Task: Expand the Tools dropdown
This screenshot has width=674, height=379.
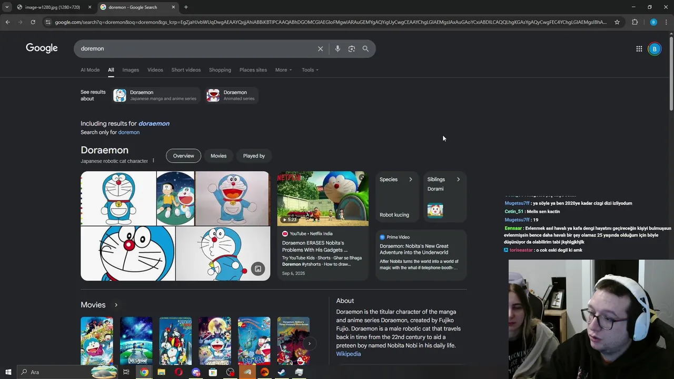Action: coord(310,70)
